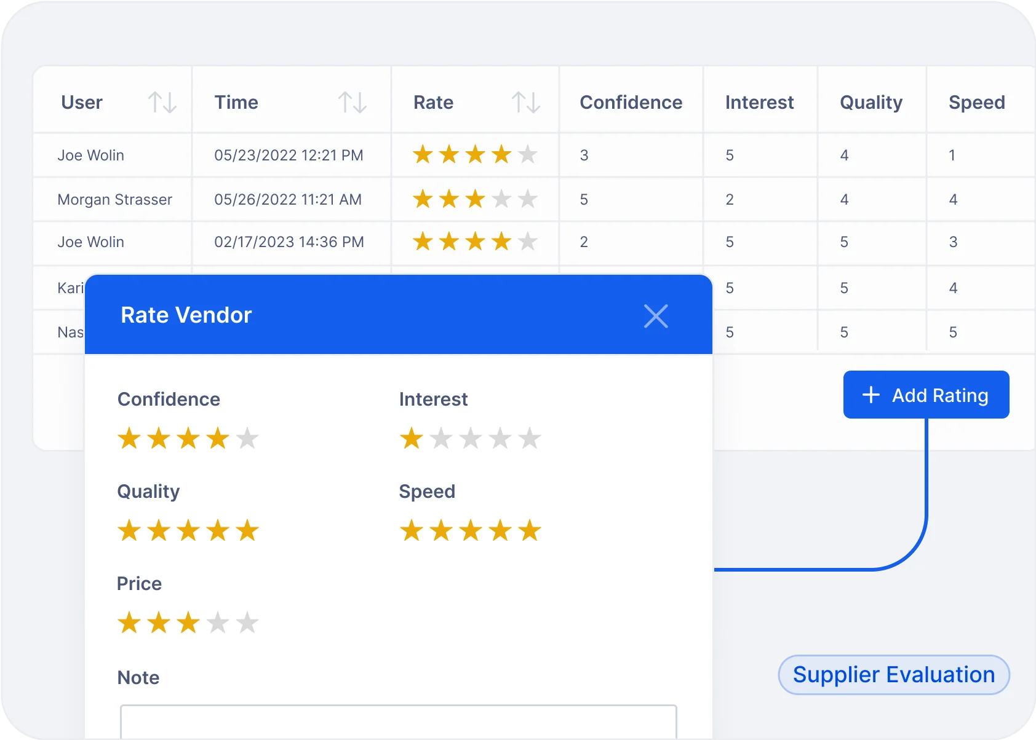The width and height of the screenshot is (1036, 740).
Task: Toggle Confidence down to two stars
Action: coord(159,438)
